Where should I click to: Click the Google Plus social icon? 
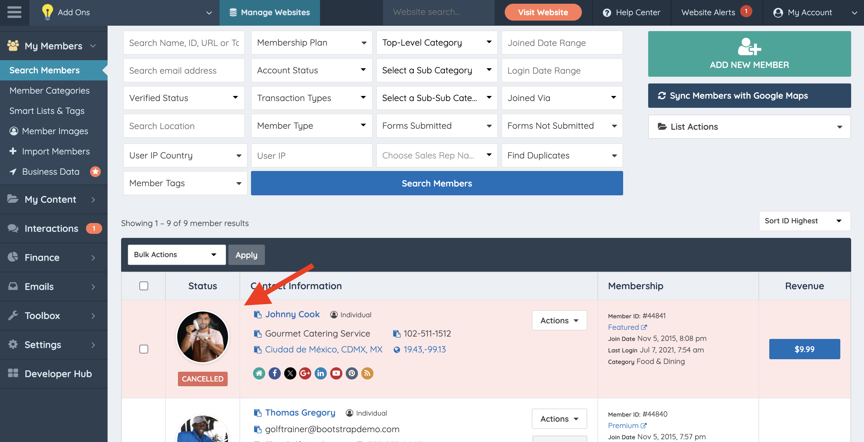pos(305,373)
